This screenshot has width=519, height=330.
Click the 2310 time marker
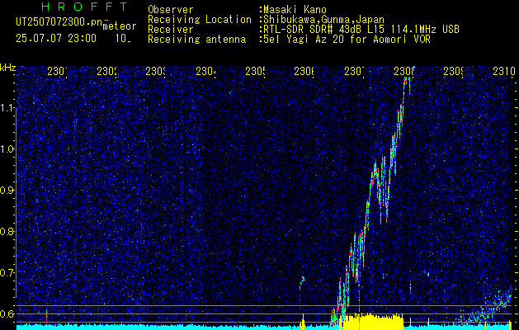coord(504,71)
